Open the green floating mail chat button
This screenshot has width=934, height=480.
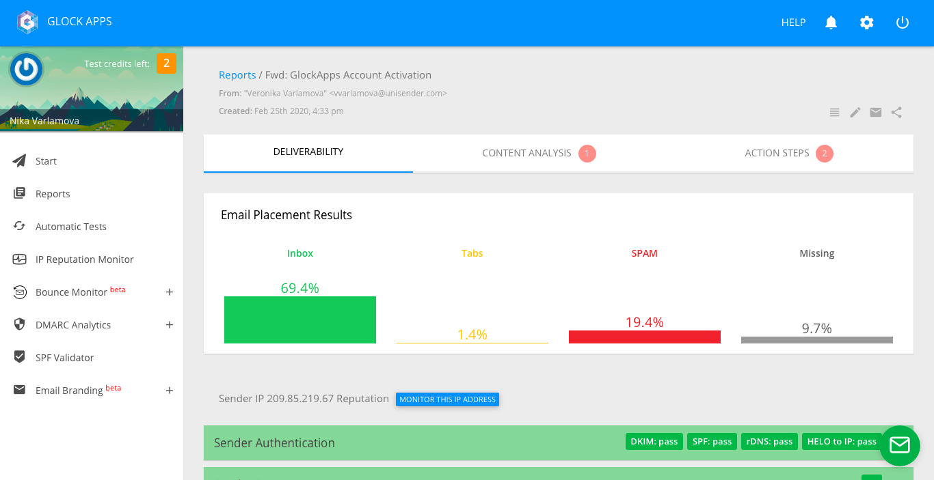click(x=900, y=446)
